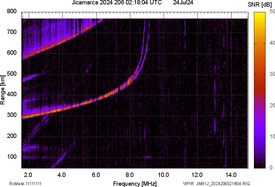Click the 'SNR [dB]' colorbar title
Viewport: 275px width, 187px height.
pyautogui.click(x=260, y=5)
